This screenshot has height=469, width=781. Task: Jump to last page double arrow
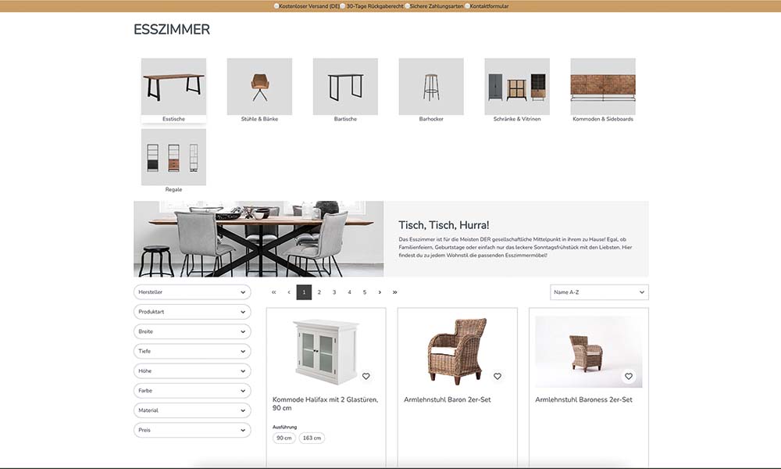coord(395,292)
